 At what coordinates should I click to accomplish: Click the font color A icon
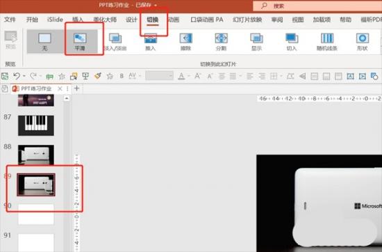pos(181,76)
